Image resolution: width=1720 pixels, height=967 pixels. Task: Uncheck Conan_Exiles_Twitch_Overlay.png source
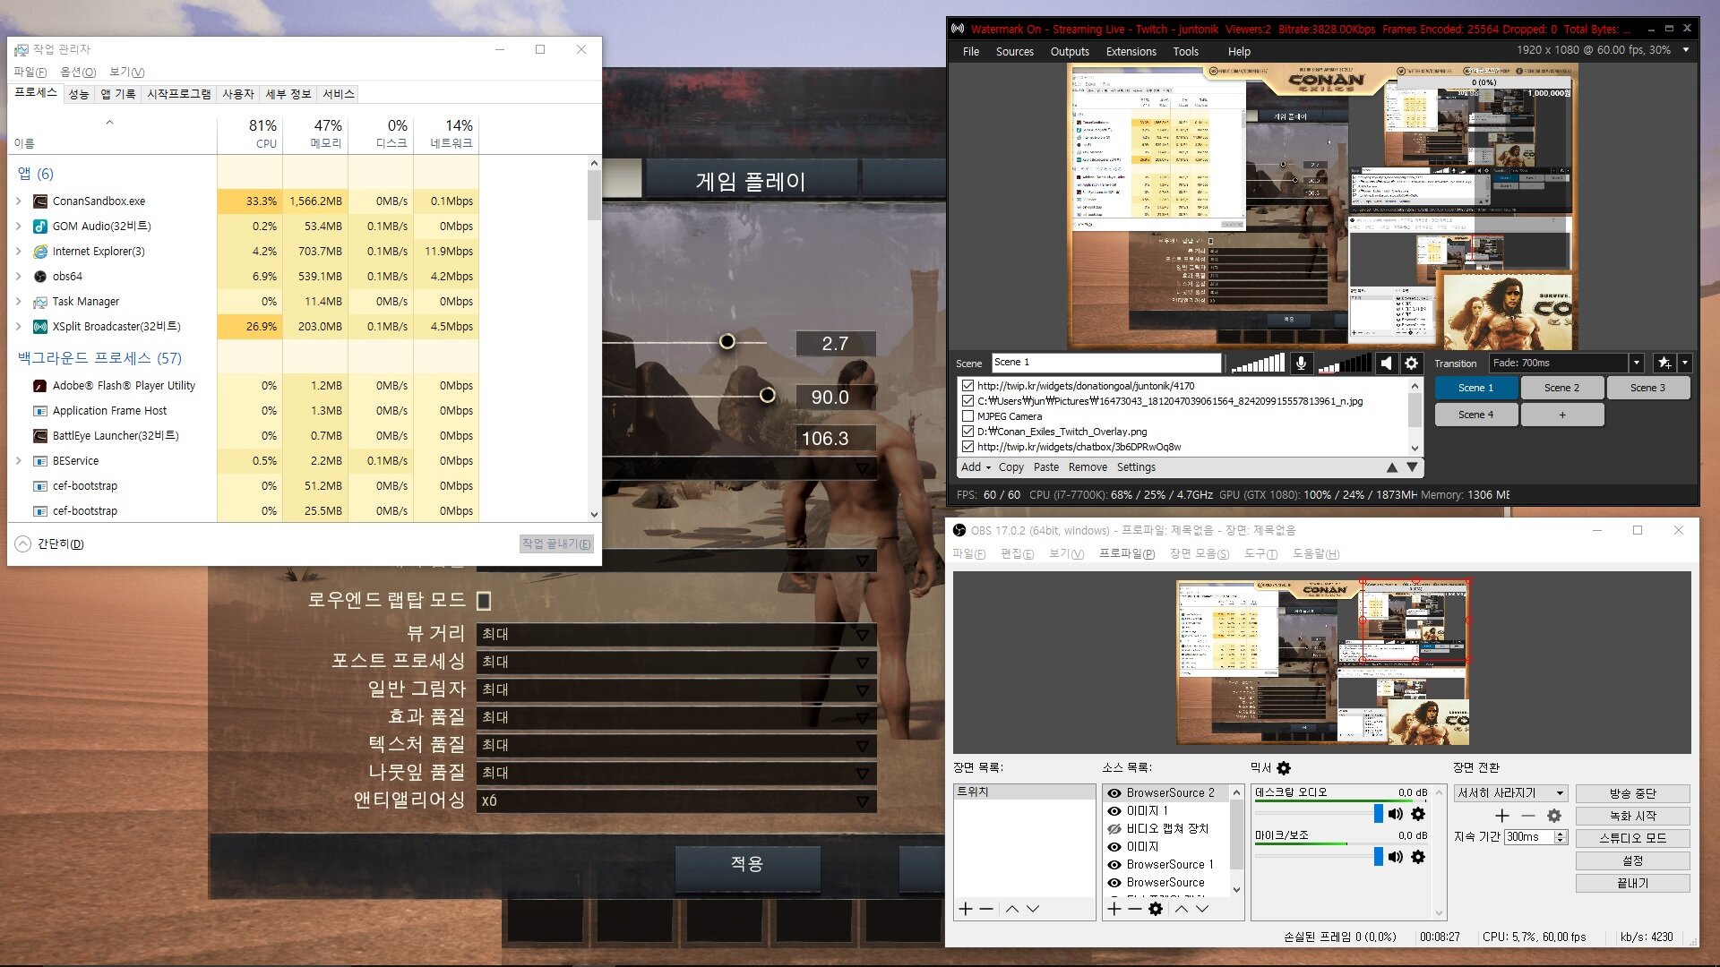coord(967,432)
